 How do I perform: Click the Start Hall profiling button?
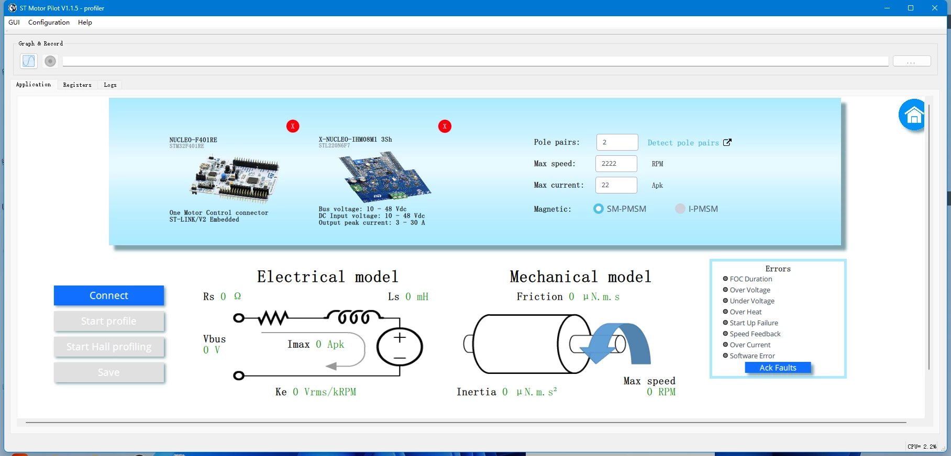(x=109, y=347)
